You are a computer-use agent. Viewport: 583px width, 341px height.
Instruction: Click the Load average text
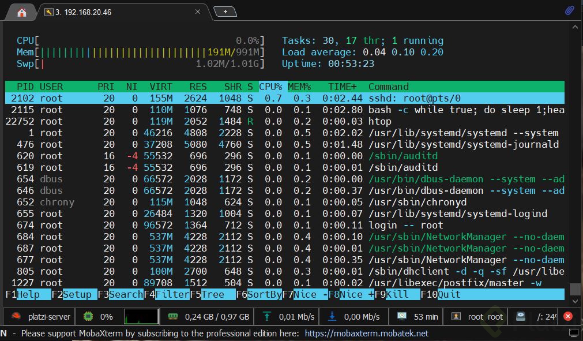point(363,52)
